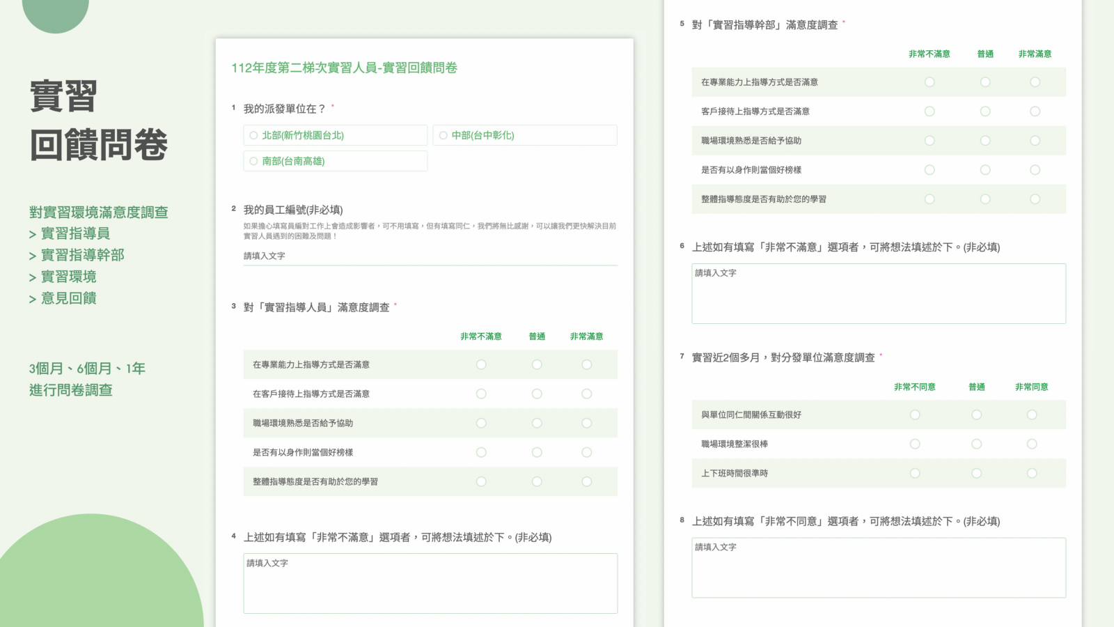Mark 上下班時間很準時 as 非常不同意

(x=915, y=473)
